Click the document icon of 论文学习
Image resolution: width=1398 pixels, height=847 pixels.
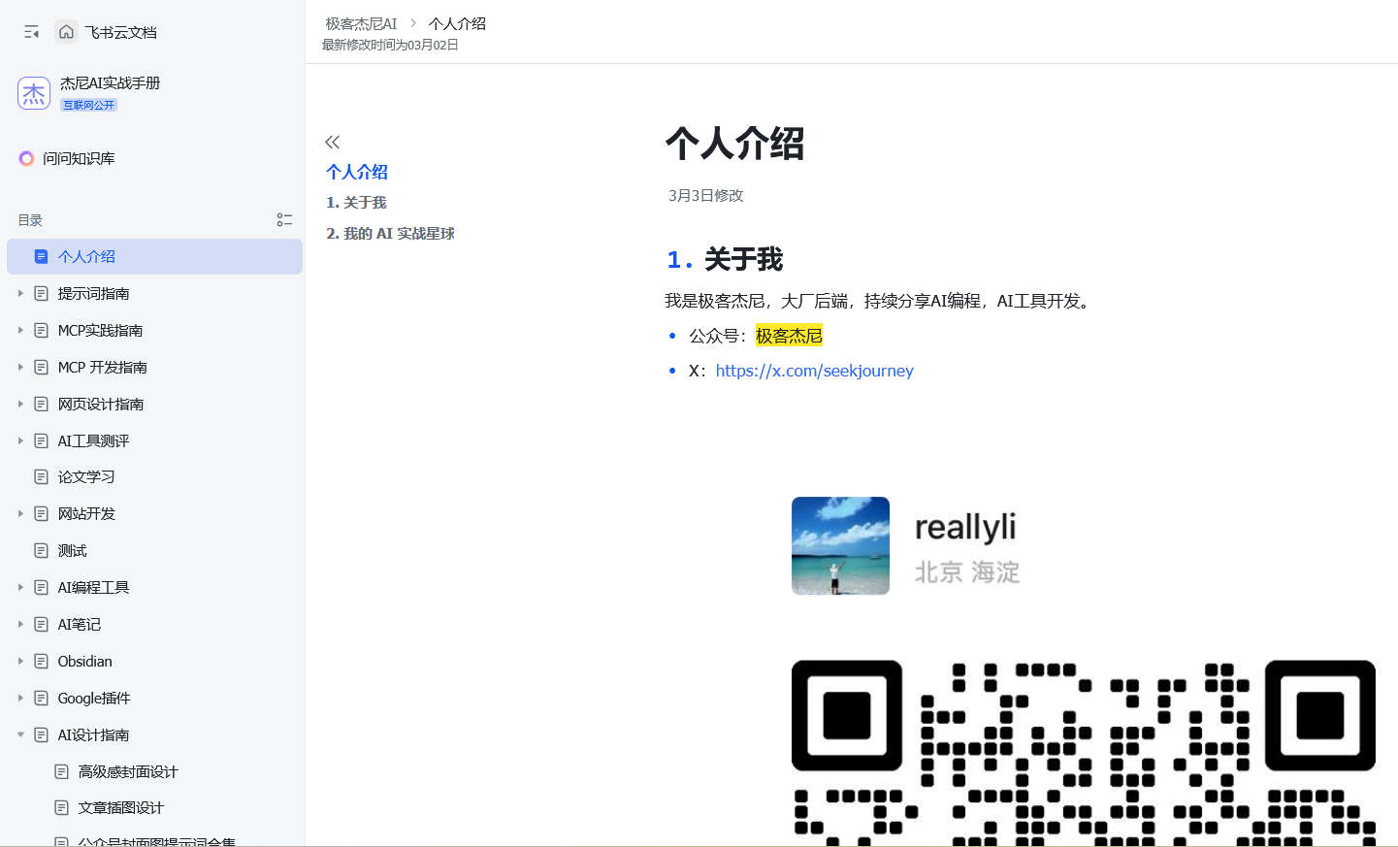pos(41,476)
